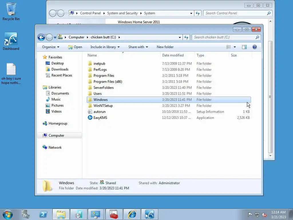Select the EasyKMS application icon
Image resolution: width=293 pixels, height=220 pixels.
90,117
